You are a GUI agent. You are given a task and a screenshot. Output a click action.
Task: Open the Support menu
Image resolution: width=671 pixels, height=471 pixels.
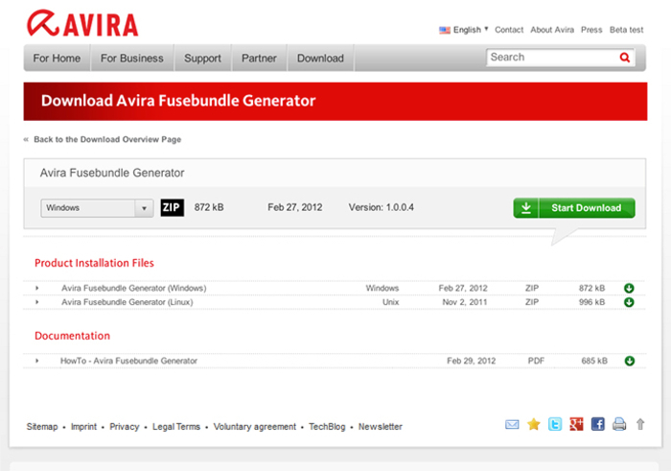tap(202, 59)
